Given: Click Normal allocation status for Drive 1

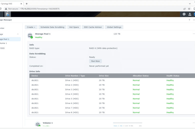Looking at the screenshot, I should click(136, 80).
